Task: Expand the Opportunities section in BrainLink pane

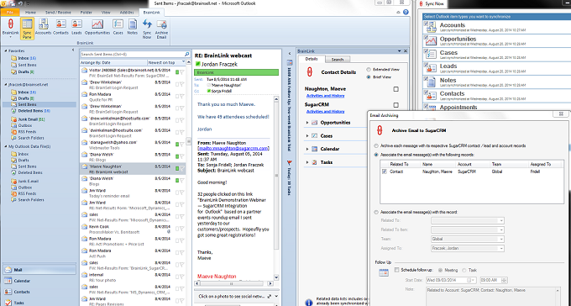Action: pyautogui.click(x=307, y=123)
